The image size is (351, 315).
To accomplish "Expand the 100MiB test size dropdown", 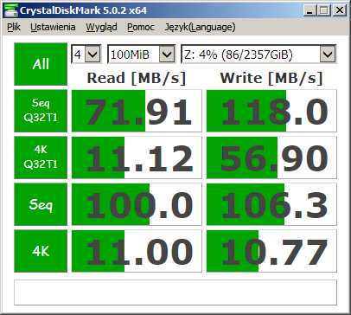I will tap(141, 54).
